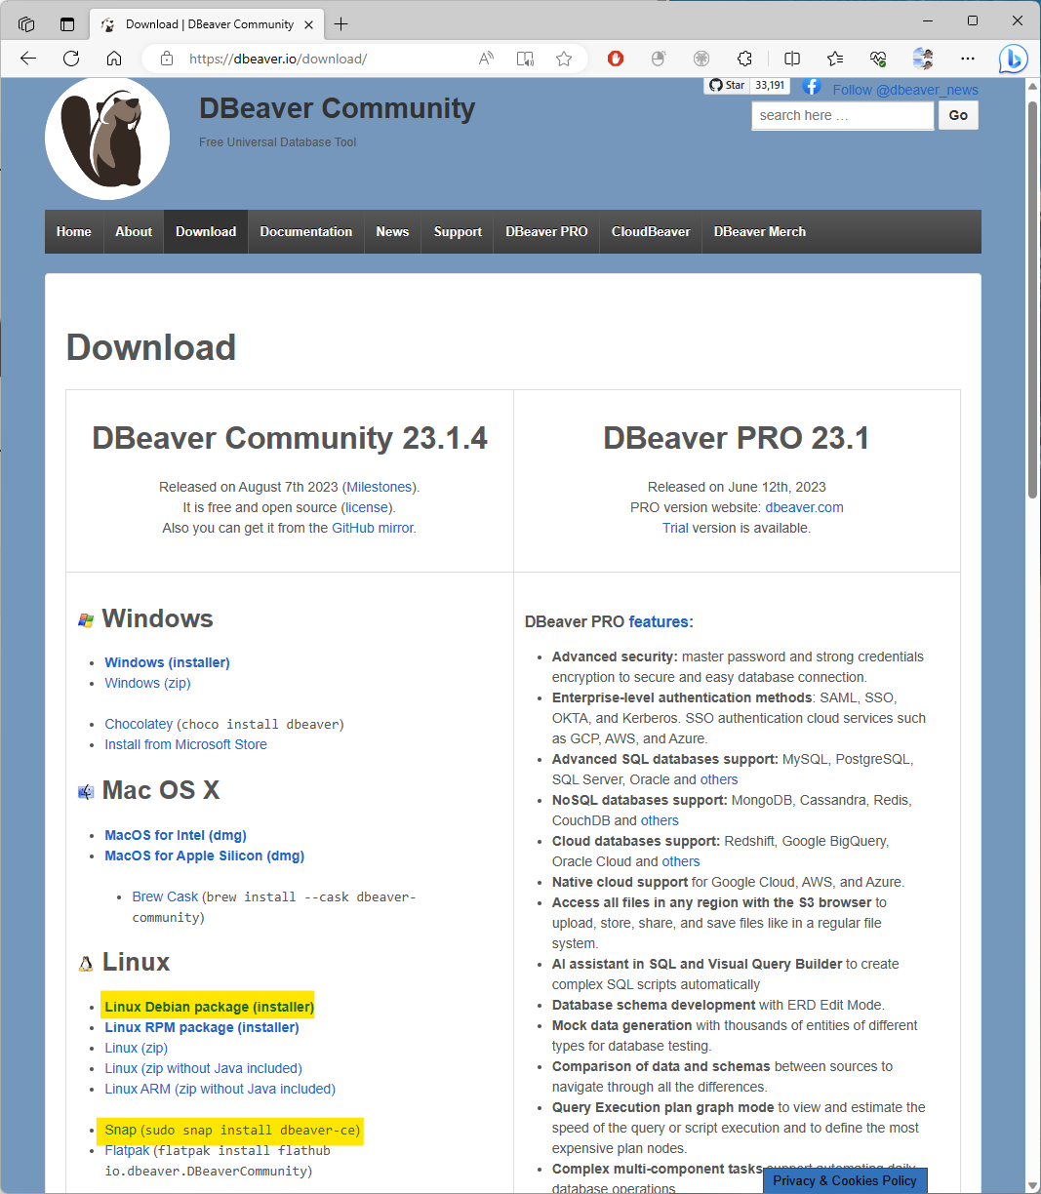Open the GitHub mirror link
The image size is (1041, 1194).
374,528
